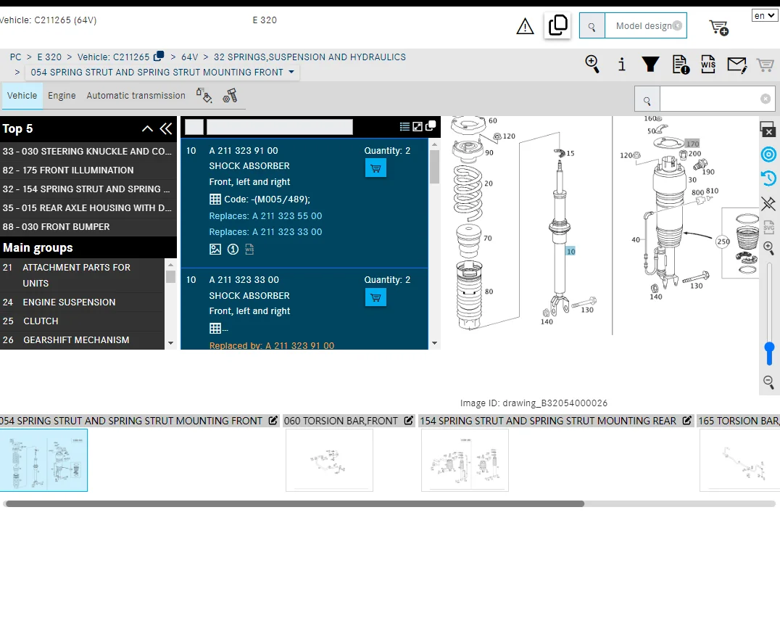Click the drawing zoom-out magnifier
This screenshot has width=780, height=634.
pos(768,382)
